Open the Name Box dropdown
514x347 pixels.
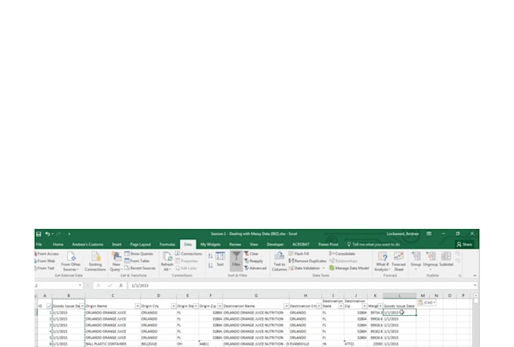coord(80,285)
